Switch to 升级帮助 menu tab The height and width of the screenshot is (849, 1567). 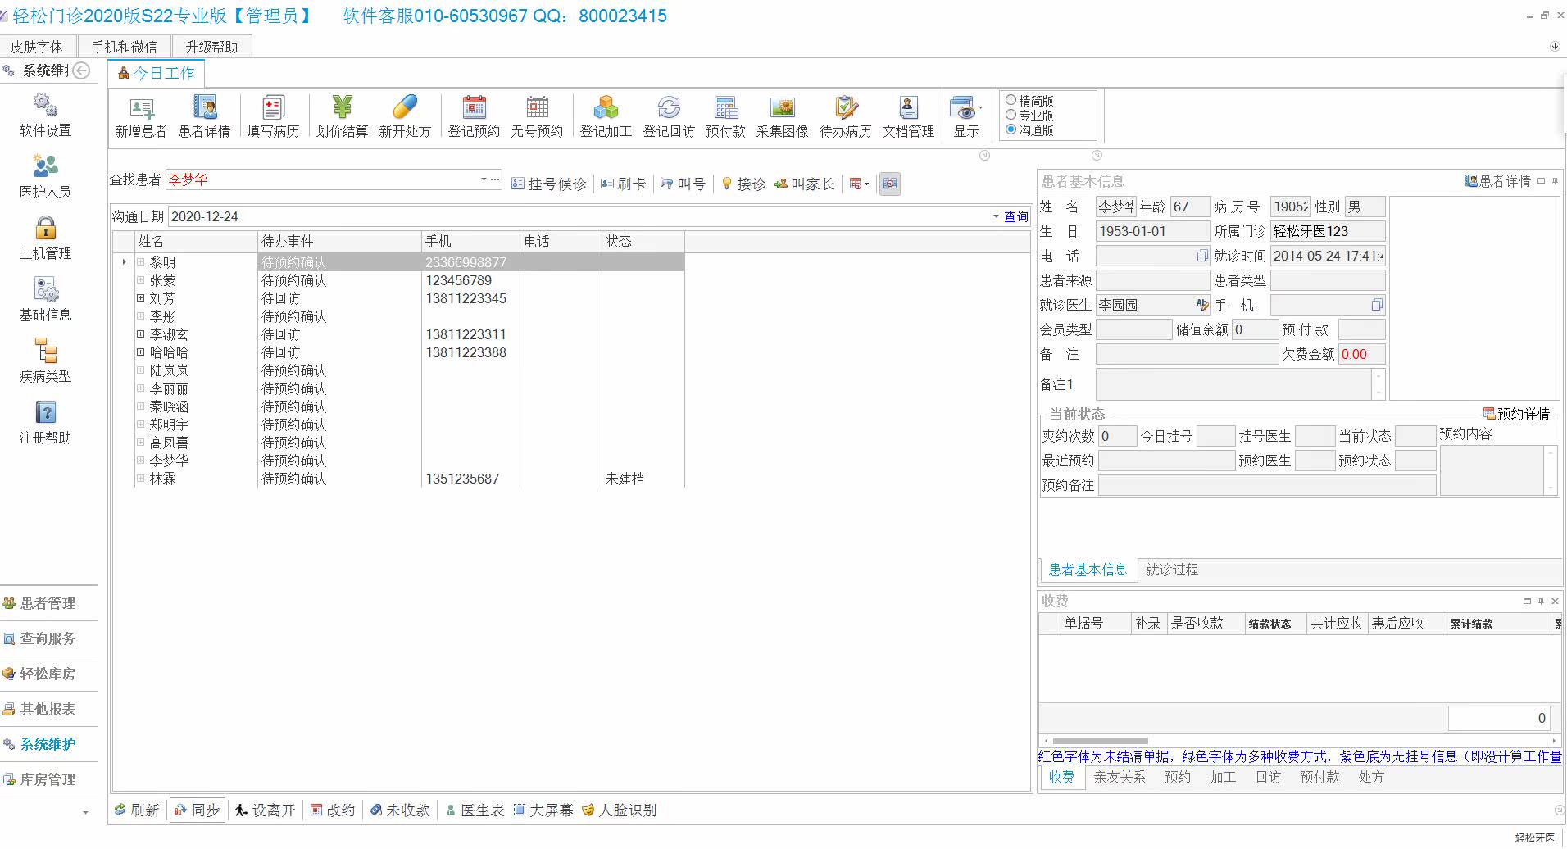211,47
